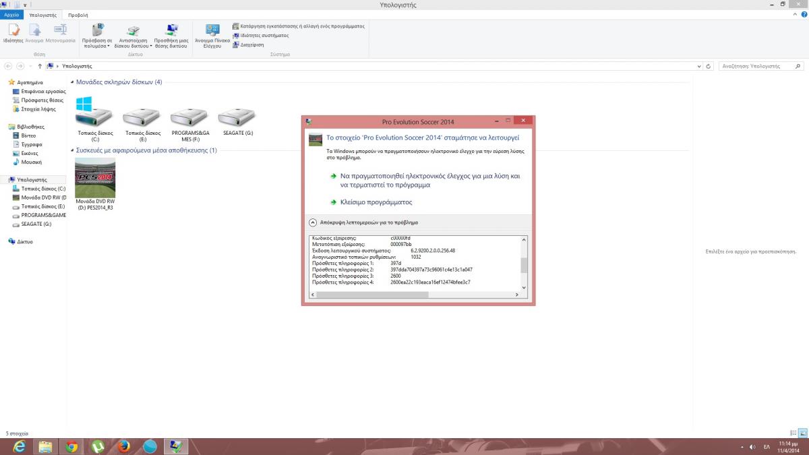Screen dimensions: 809x455
Task: Select Στοιχεία λήψης in sidebar
Action: [34, 109]
